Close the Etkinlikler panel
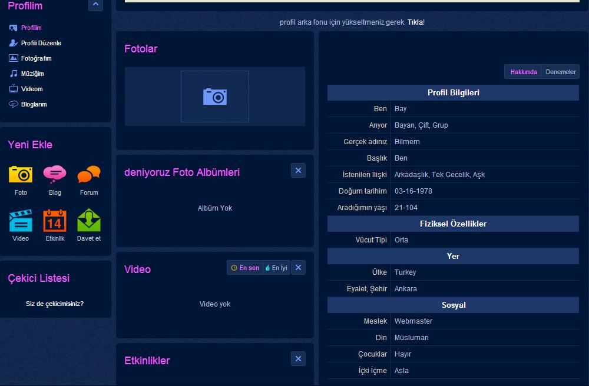 pos(298,359)
